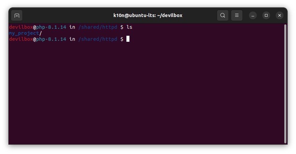Click the window title k10n@ubuntu-lts: ~/devilbox

[x=148, y=15]
